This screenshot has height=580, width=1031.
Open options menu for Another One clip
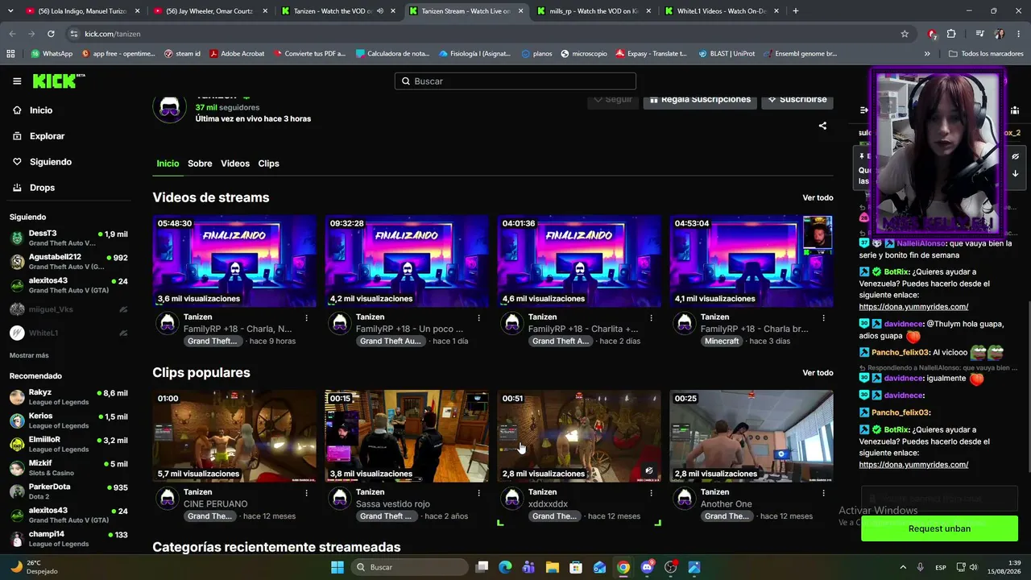(x=823, y=493)
